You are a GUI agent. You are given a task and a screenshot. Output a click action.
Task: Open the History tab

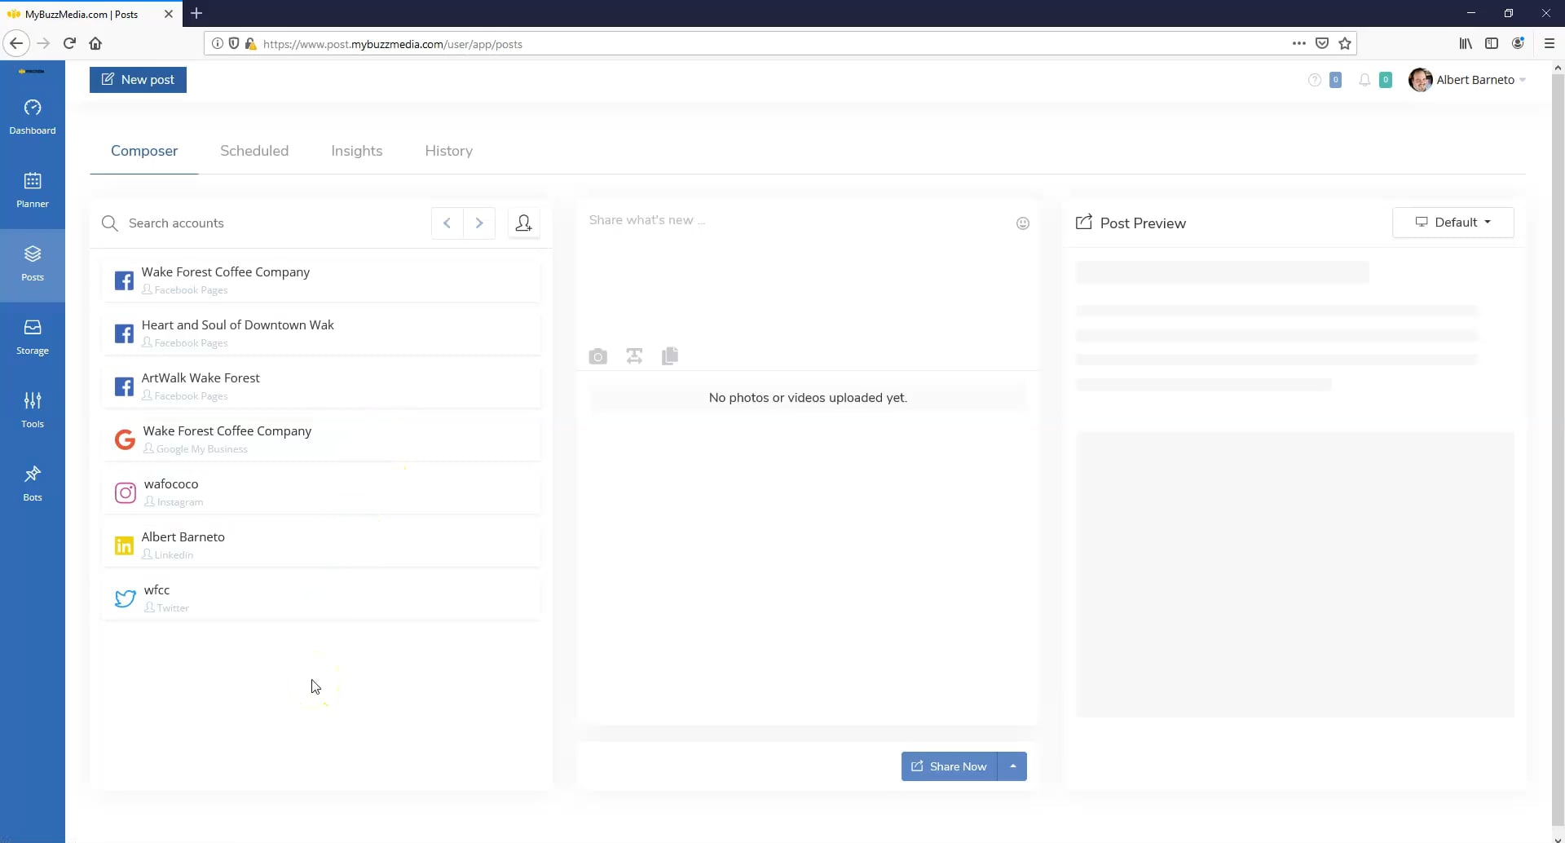tap(448, 151)
